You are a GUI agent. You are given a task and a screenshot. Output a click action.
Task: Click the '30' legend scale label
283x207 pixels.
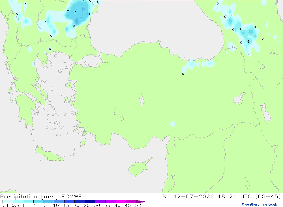(97, 205)
